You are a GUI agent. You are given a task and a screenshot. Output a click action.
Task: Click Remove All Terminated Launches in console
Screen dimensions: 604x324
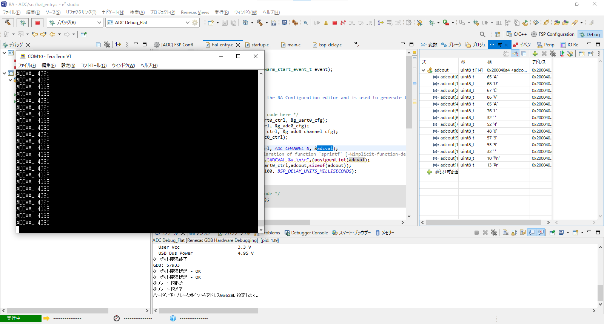pyautogui.click(x=494, y=232)
